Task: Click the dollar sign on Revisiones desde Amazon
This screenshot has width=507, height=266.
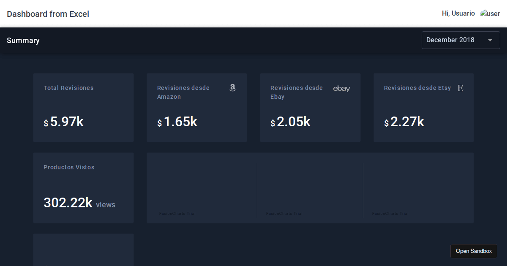Action: [159, 124]
